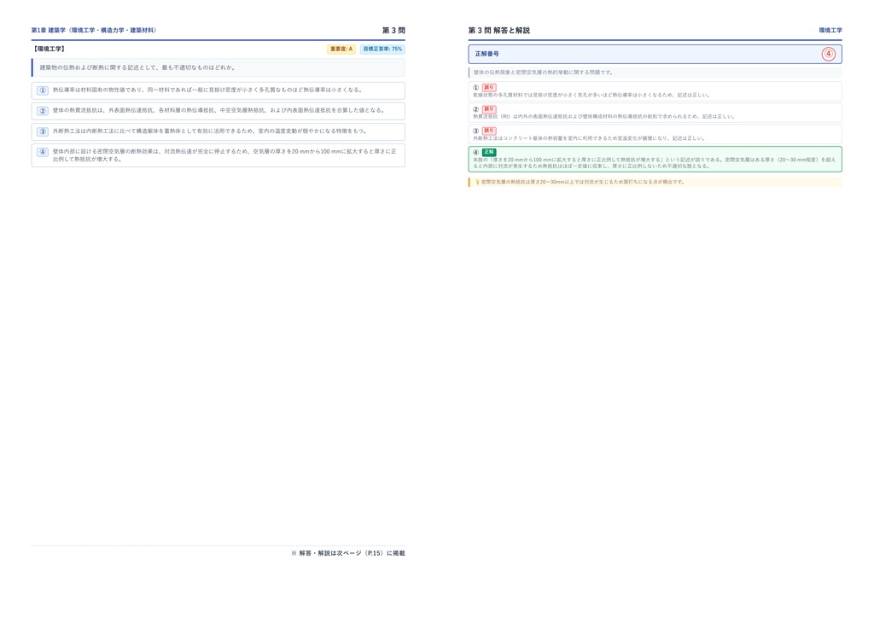Select option text starting 外断熱工法は内断熱工法に比べて
This screenshot has width=874, height=618.
[210, 131]
